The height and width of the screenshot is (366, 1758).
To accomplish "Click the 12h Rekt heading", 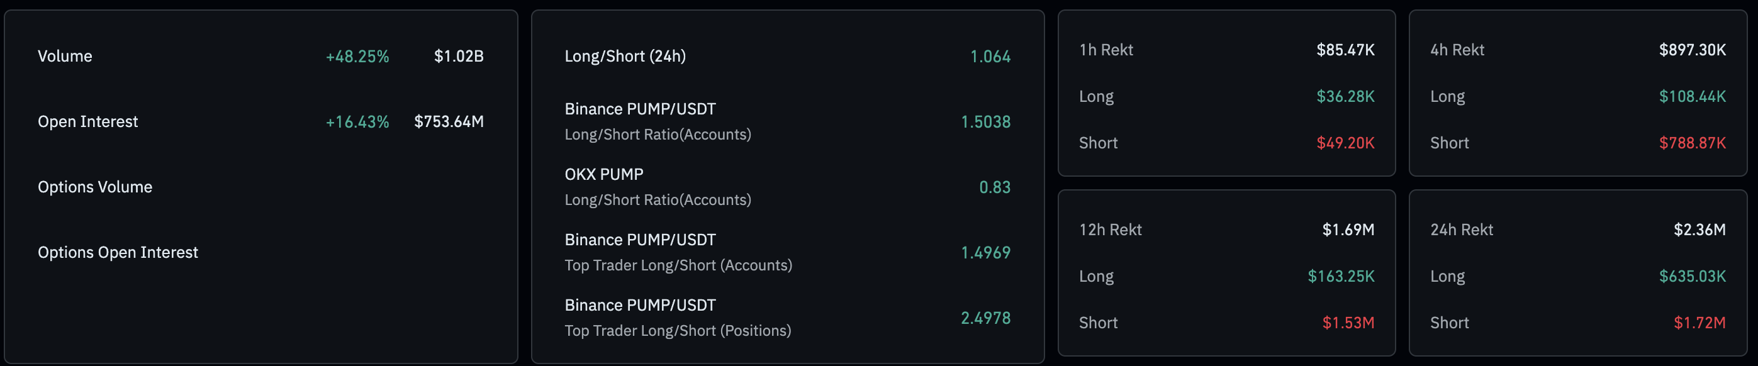I will point(1110,230).
